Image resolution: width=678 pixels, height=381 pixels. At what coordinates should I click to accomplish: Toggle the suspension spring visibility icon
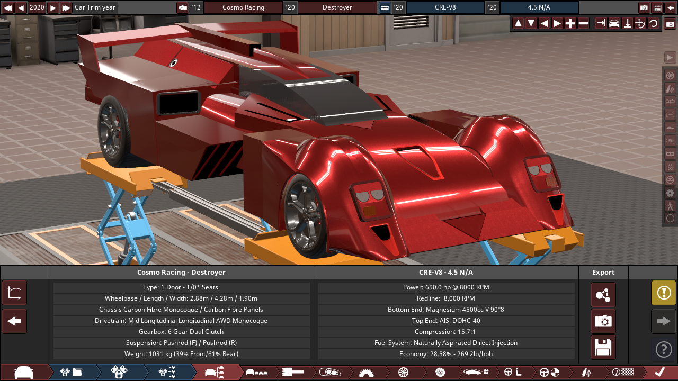coord(670,88)
